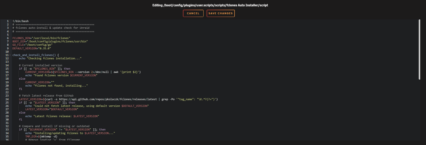Place cursor on the CURRENT_VERSION awk command line
Screen dimensions: 426x145
click(83, 72)
